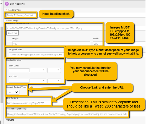Click the image Width field showing 286
Screen dimensions: 146x125
[x=98, y=44]
